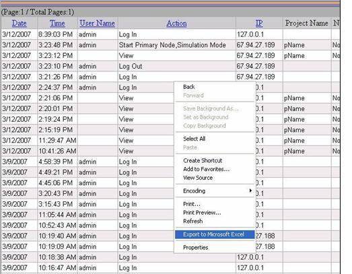This screenshot has width=352, height=274.
Task: Click the Project Name column header
Action: 307,23
